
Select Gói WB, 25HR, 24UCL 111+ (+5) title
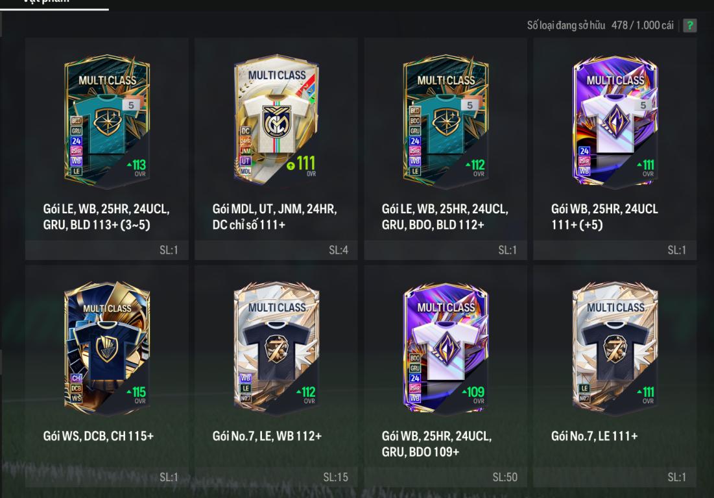604,217
